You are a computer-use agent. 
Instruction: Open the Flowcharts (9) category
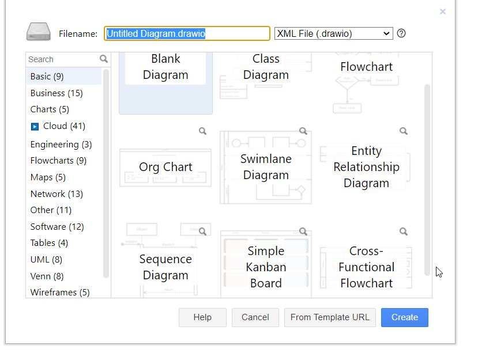click(58, 161)
